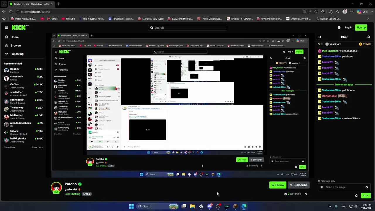Click the main chat 'Send a message' input
This screenshot has width=375, height=211.
click(x=344, y=187)
